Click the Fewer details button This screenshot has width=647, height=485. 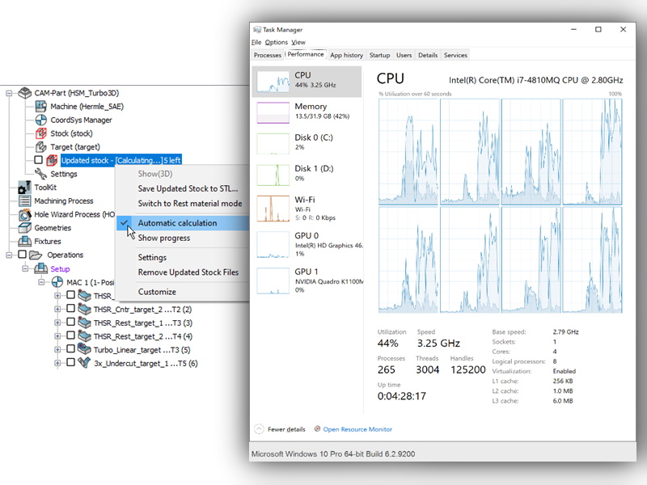click(281, 429)
